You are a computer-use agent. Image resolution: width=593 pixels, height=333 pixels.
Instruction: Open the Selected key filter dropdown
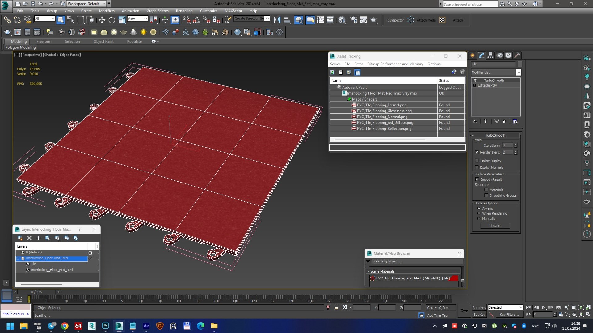coord(505,307)
